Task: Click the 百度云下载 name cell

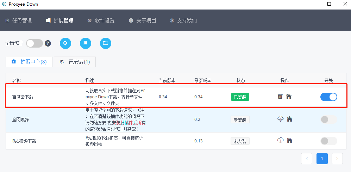Action: [x=23, y=97]
